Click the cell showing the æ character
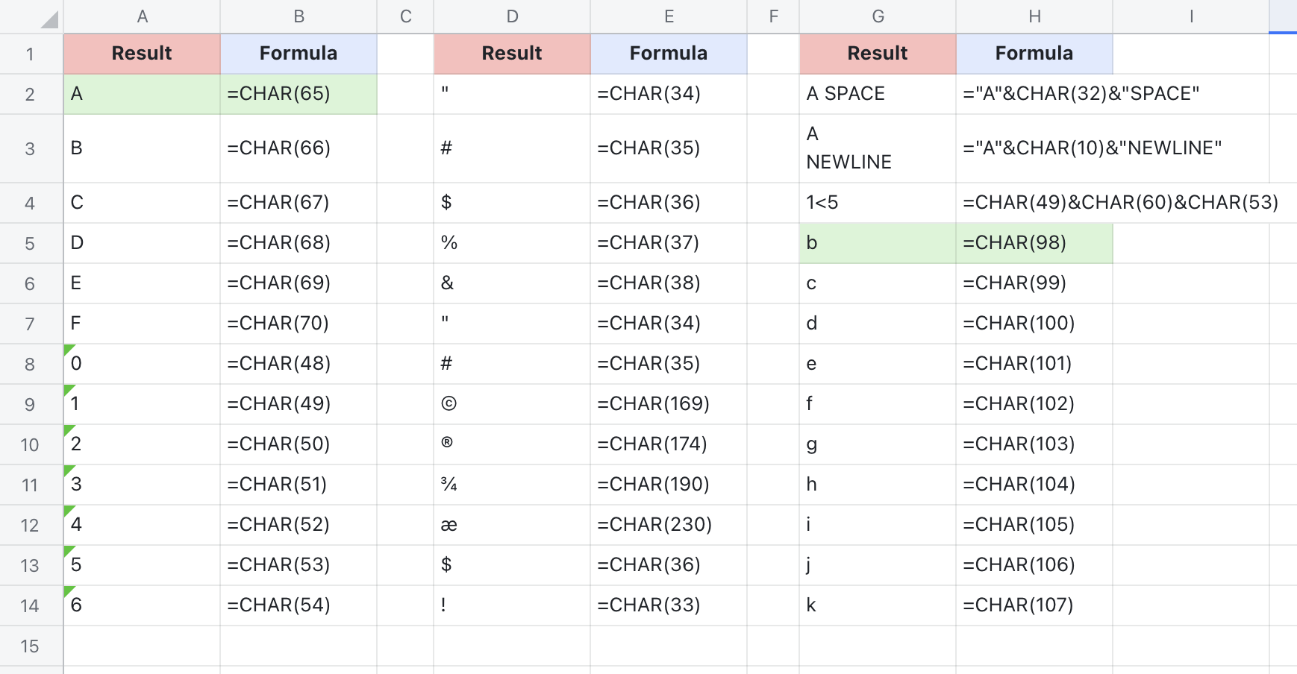Image resolution: width=1297 pixels, height=674 pixels. [x=512, y=524]
